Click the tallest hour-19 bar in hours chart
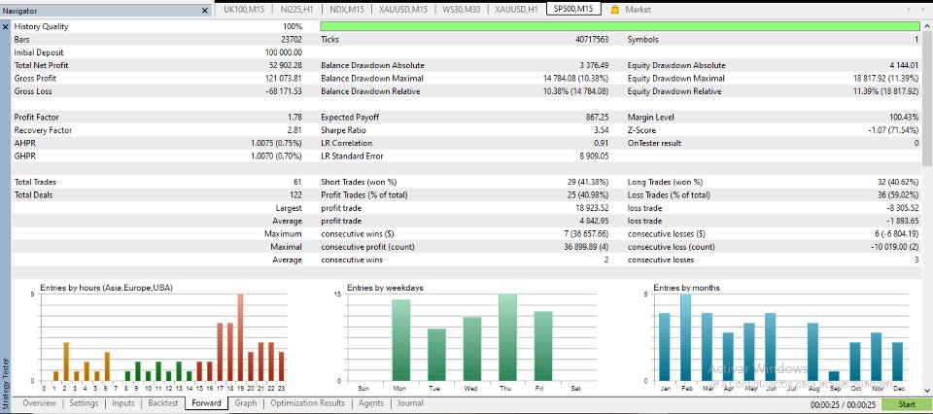Screen dimensions: 933x414 coord(240,337)
